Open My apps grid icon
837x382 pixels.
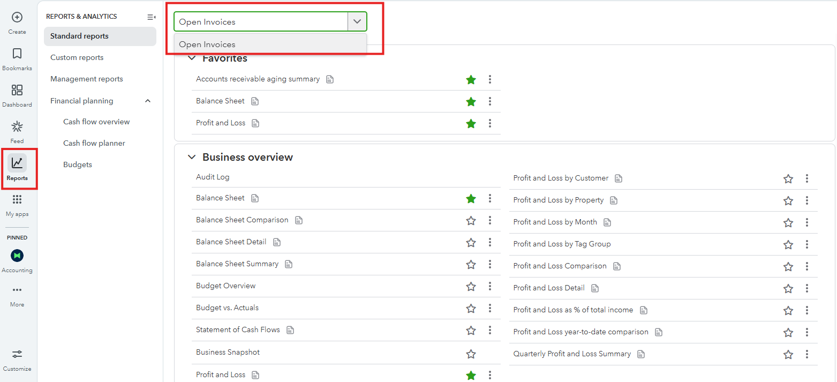17,200
